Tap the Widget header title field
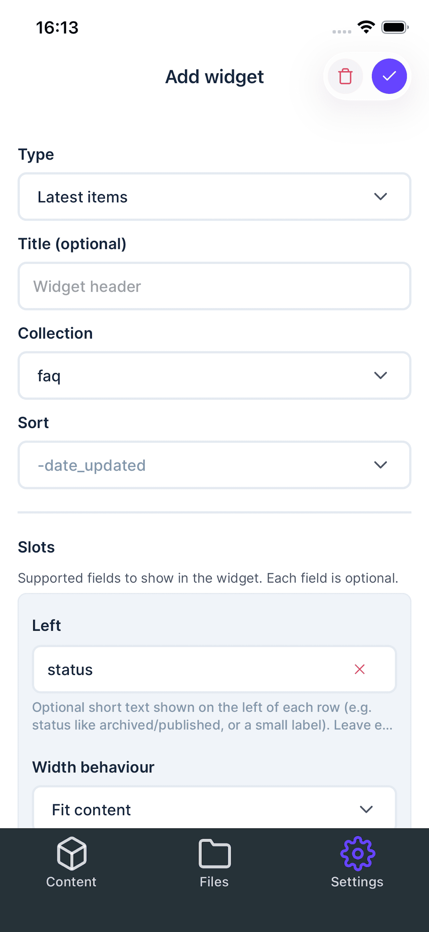 pyautogui.click(x=214, y=286)
